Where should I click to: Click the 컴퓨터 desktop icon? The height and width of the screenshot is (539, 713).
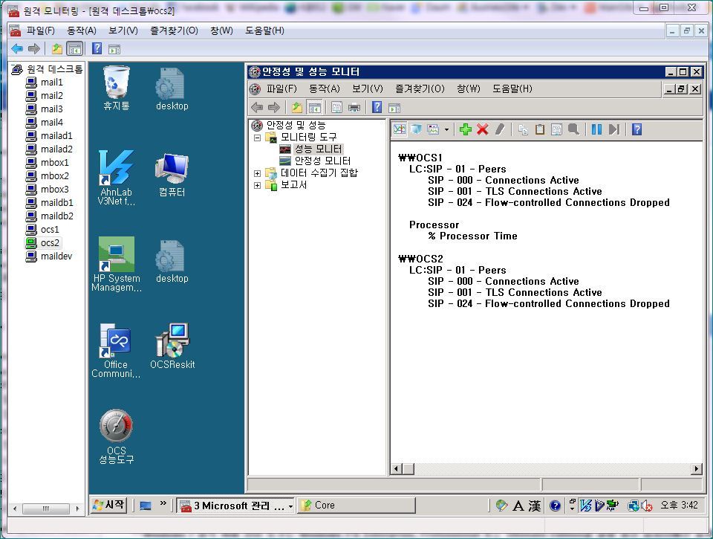pos(172,175)
